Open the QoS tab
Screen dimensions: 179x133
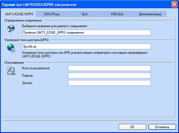[x=85, y=14]
